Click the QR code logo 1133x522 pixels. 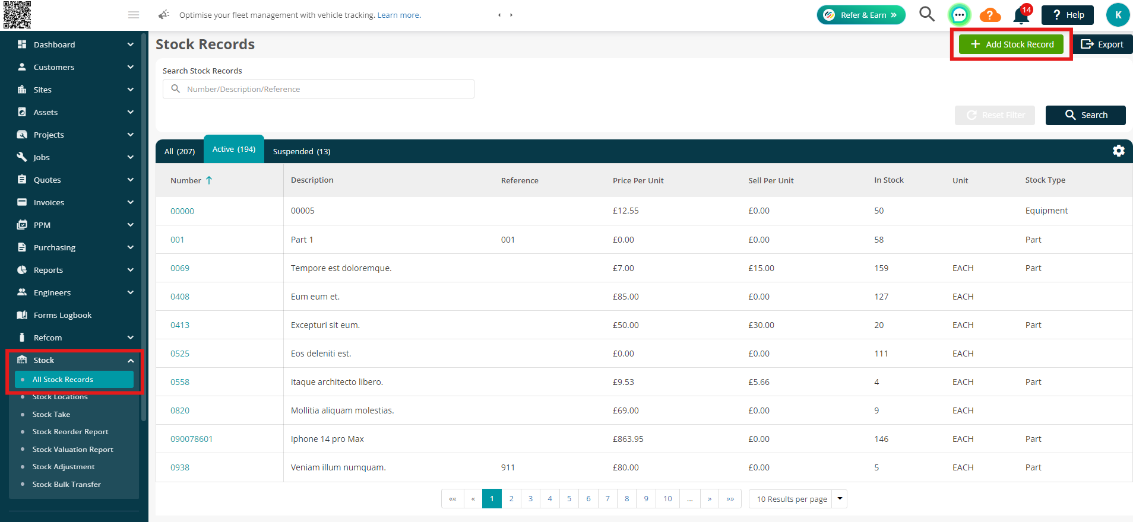(17, 15)
